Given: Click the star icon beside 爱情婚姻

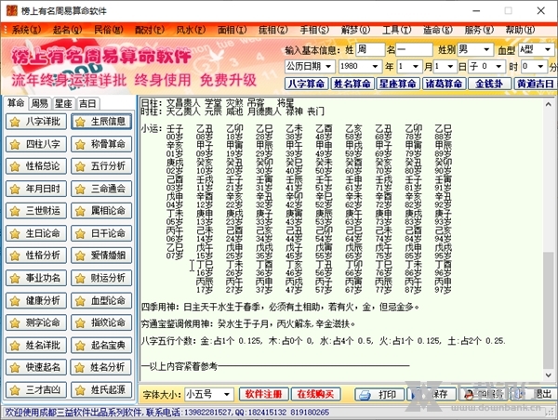Looking at the screenshot, I should click(x=80, y=256).
